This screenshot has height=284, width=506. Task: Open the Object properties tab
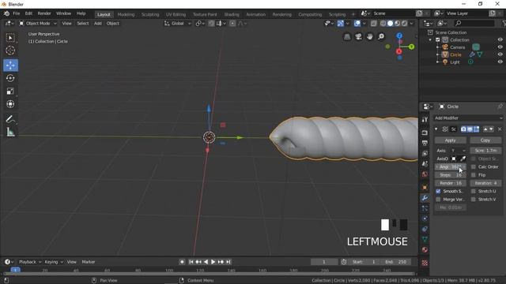click(425, 187)
